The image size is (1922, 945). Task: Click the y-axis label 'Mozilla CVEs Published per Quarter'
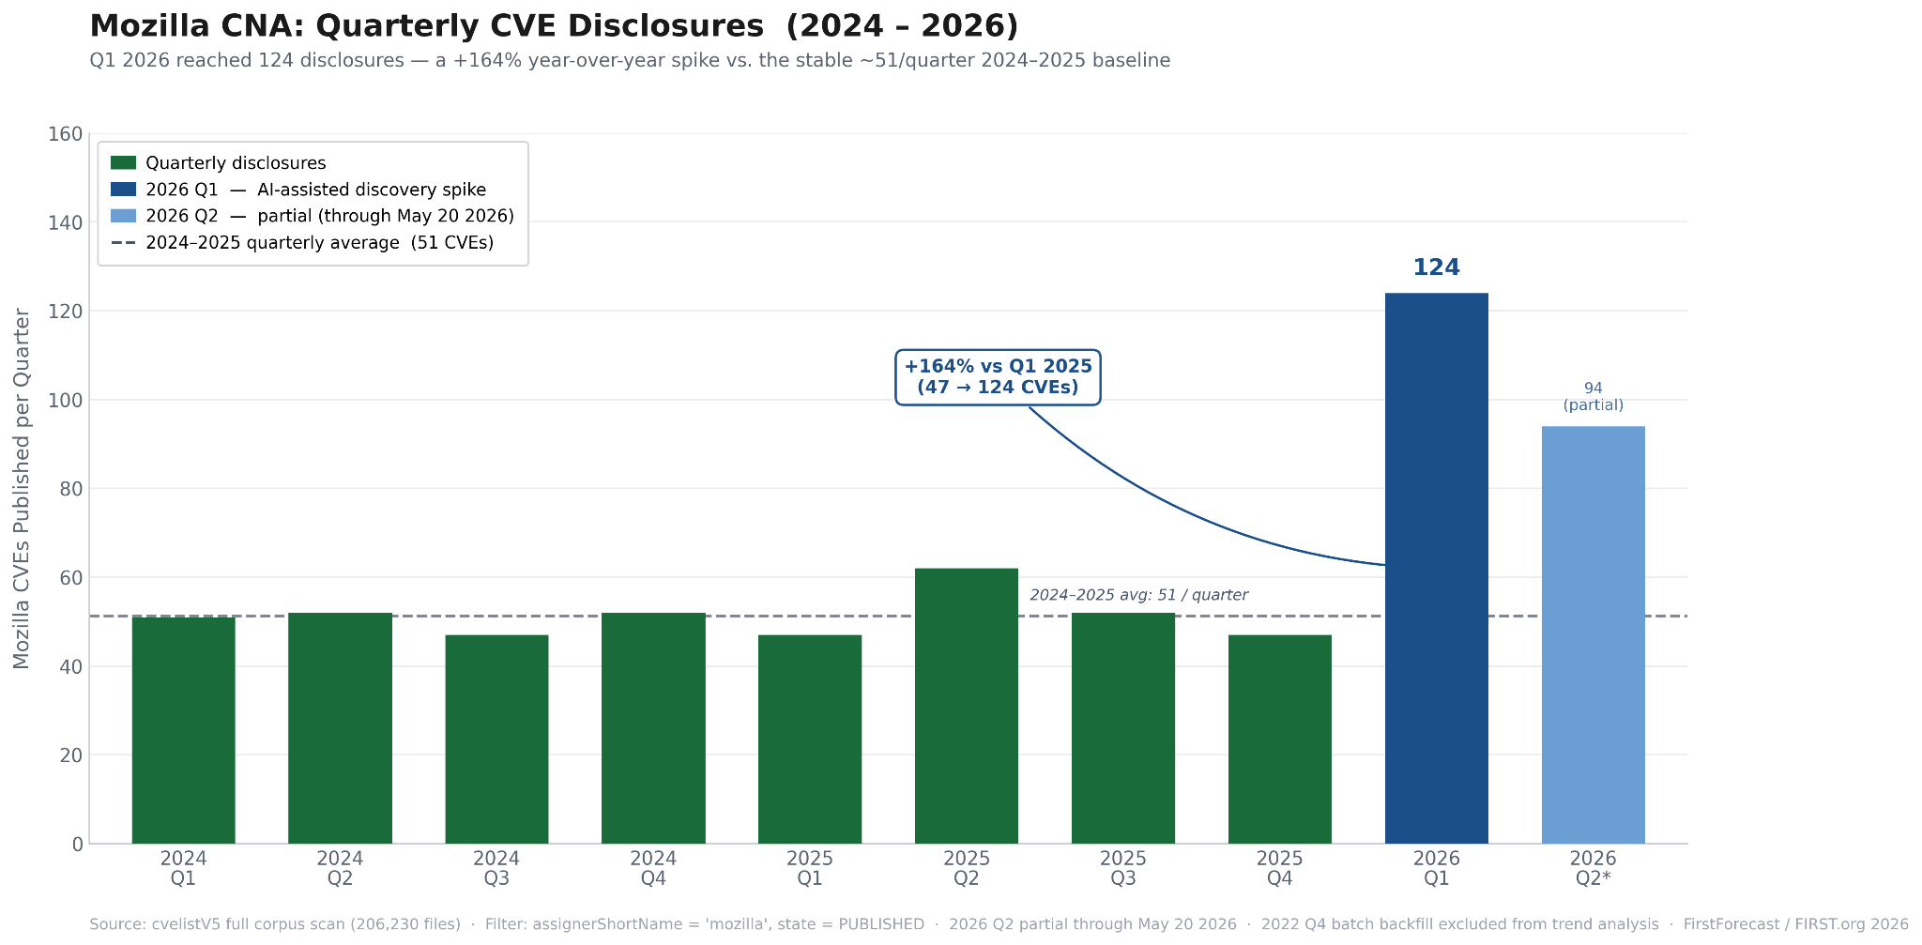click(x=22, y=489)
